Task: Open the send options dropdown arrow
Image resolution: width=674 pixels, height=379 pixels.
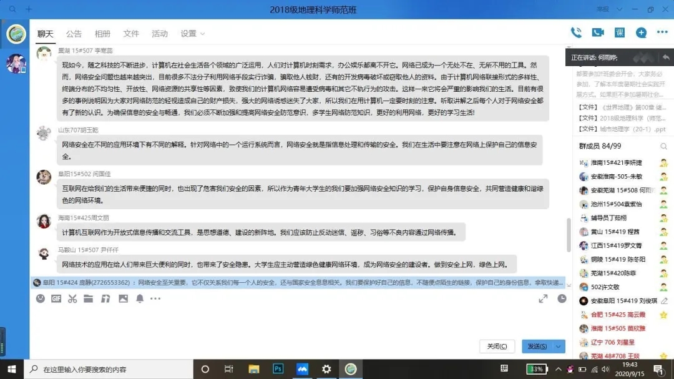Action: 559,346
